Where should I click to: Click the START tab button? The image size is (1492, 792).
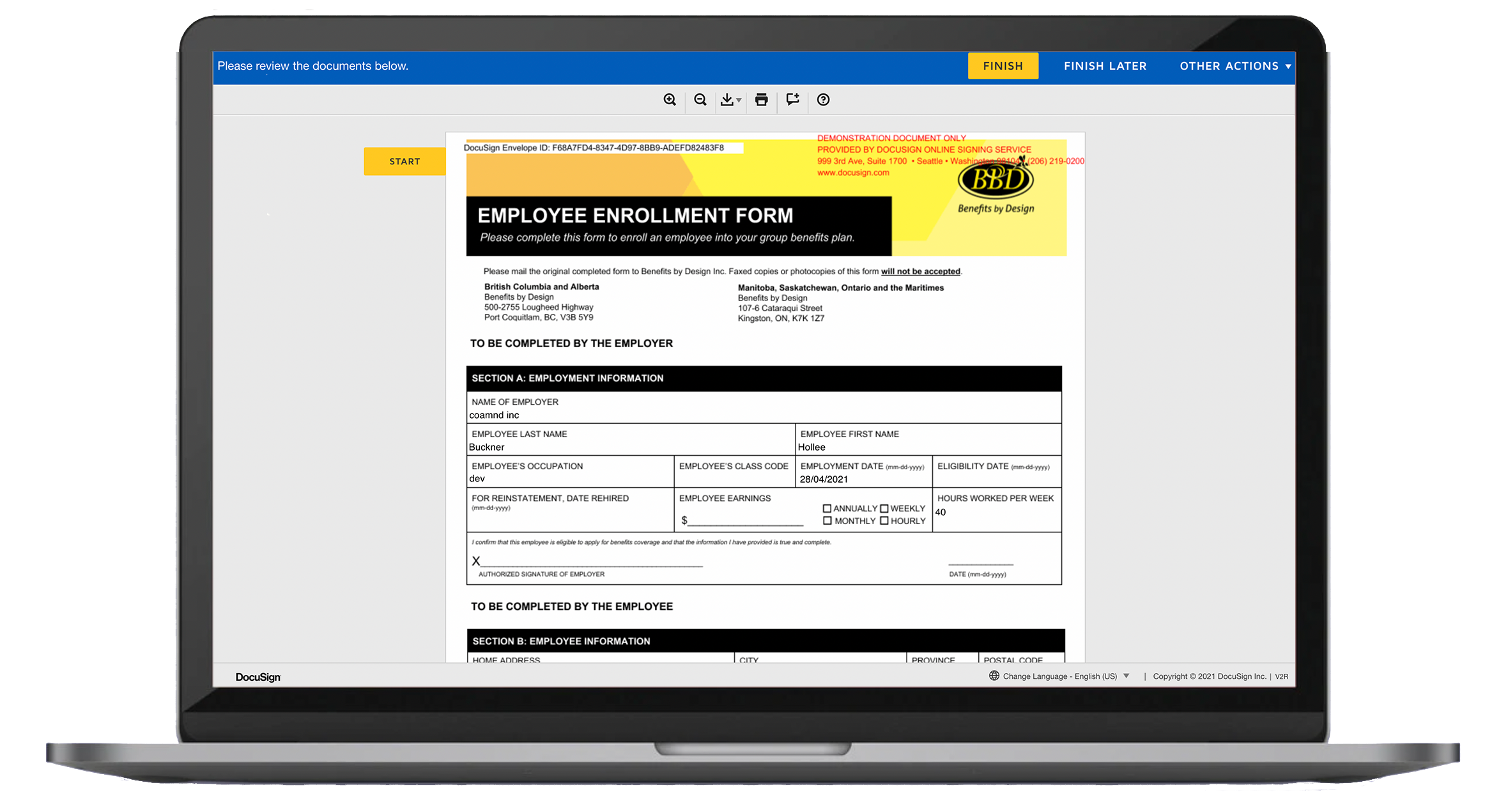point(404,161)
